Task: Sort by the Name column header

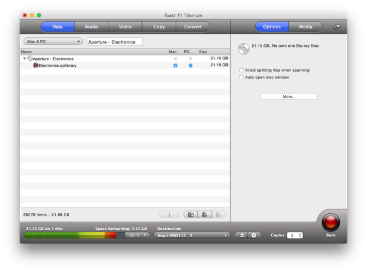Action: 26,52
